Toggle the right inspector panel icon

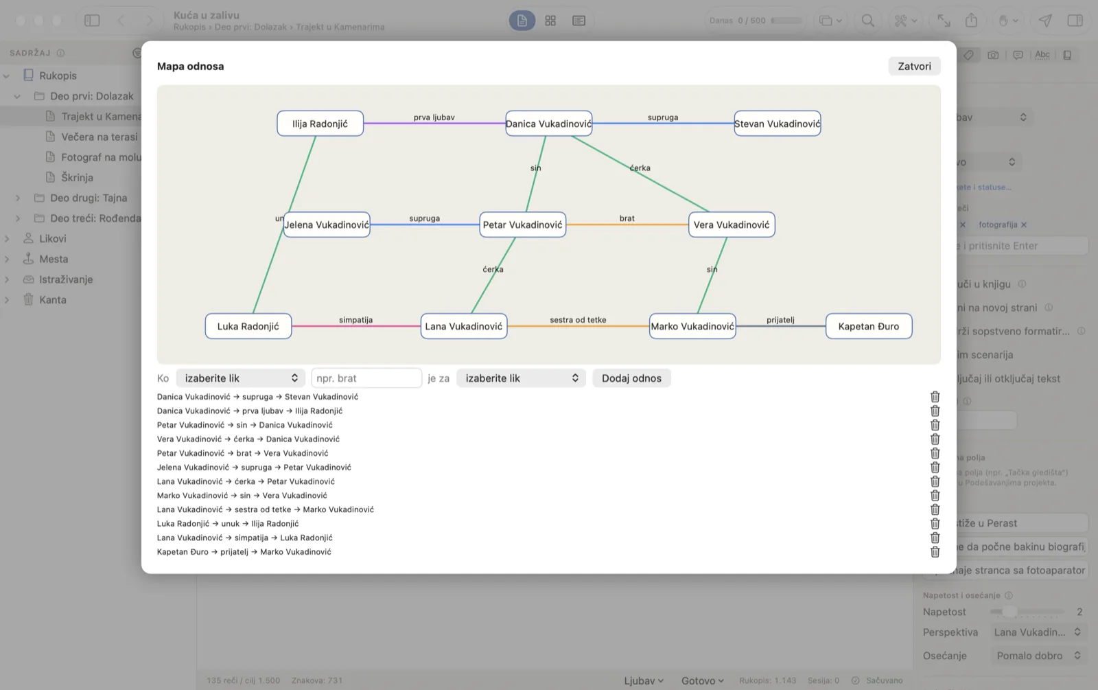tap(1075, 21)
